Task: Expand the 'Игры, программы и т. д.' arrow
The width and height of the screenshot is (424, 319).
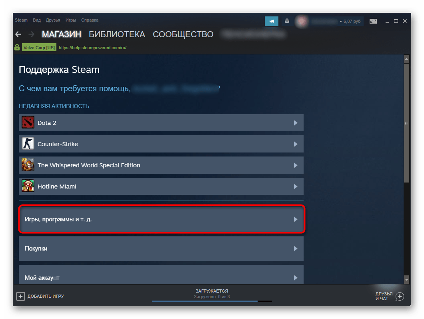Action: 296,219
